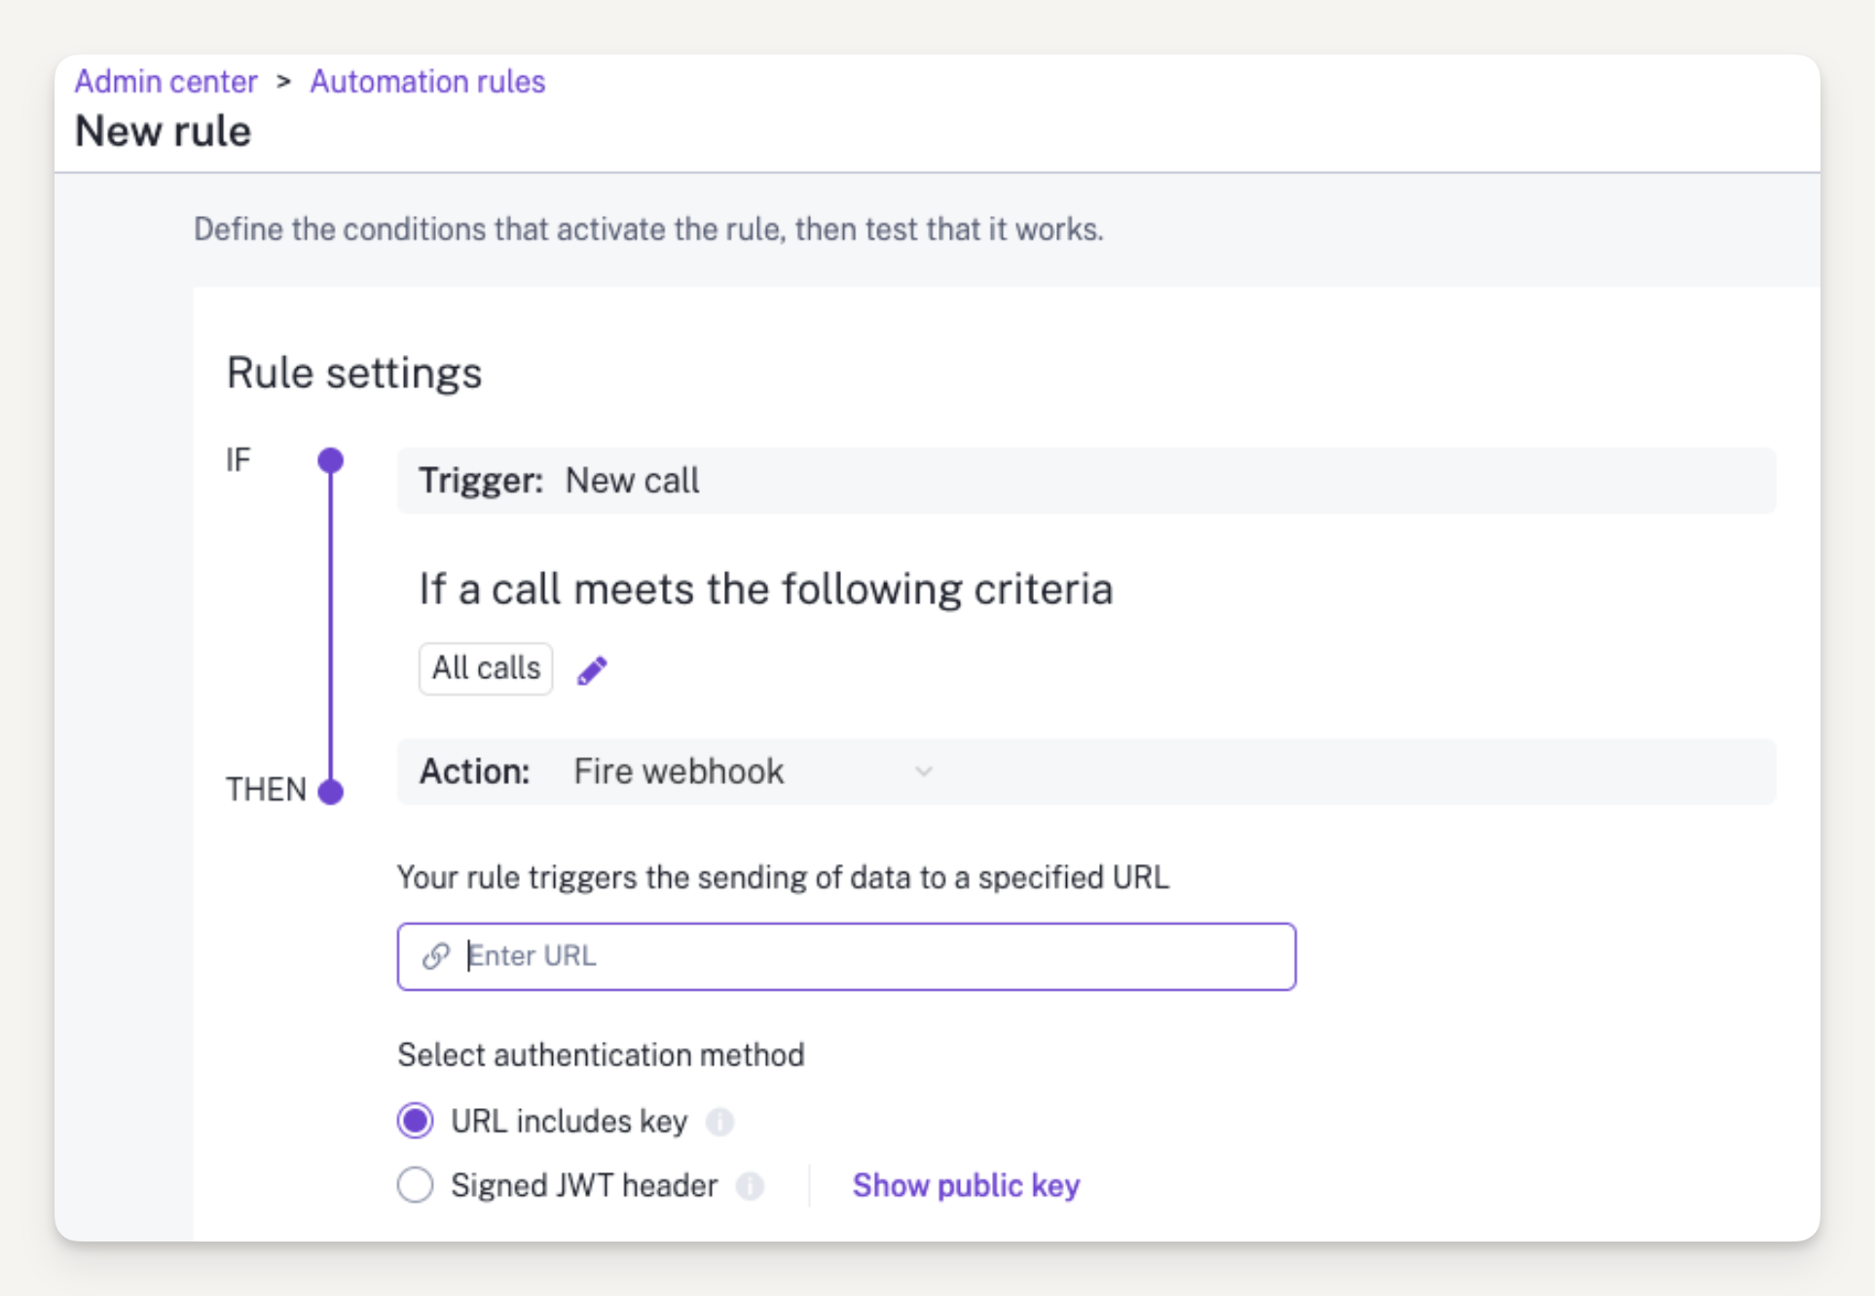Screen dimensions: 1875x1296
Task: Open the Action dropdown with Fire webhook
Action: (752, 772)
